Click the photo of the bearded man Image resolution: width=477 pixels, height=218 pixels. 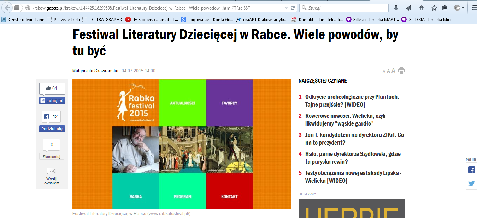(136, 150)
